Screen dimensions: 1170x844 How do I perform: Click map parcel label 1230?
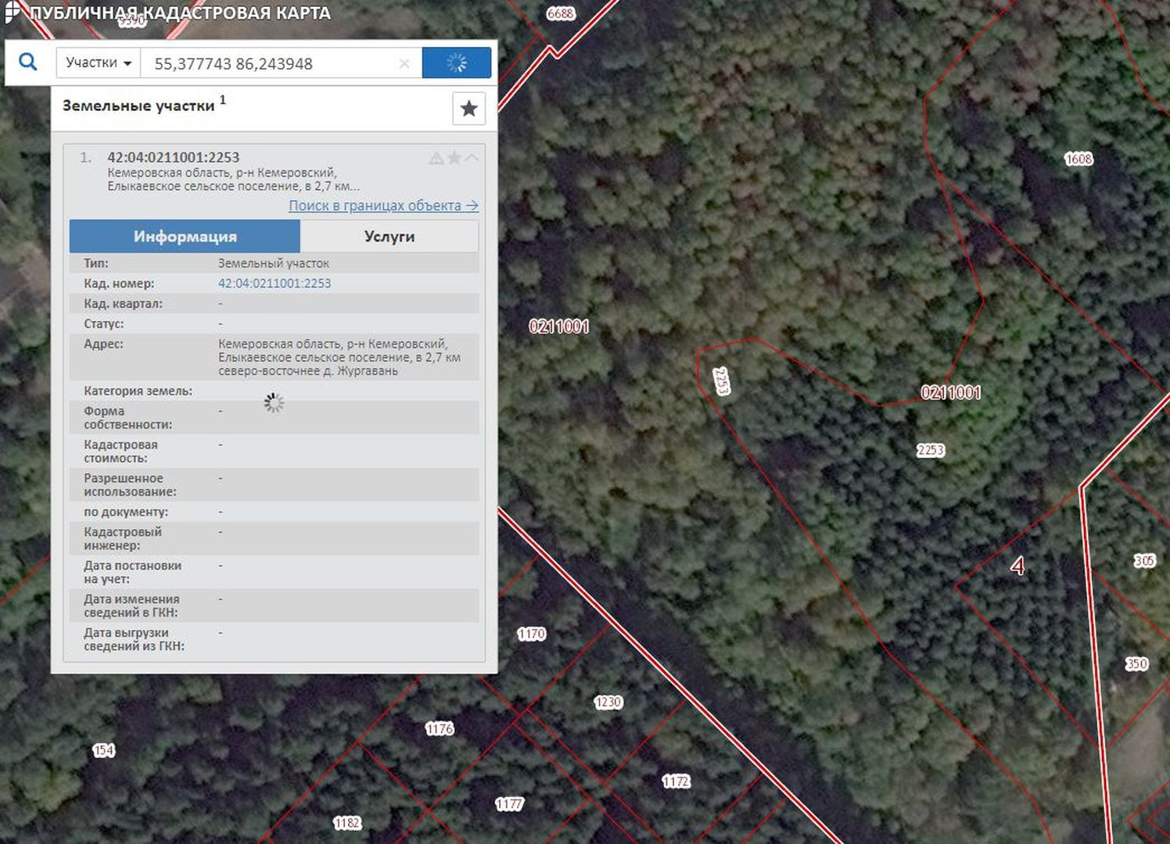coord(608,702)
